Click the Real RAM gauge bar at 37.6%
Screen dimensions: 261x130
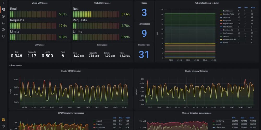click(96, 14)
